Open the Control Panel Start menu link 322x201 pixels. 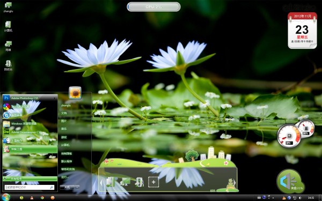pyautogui.click(x=67, y=153)
